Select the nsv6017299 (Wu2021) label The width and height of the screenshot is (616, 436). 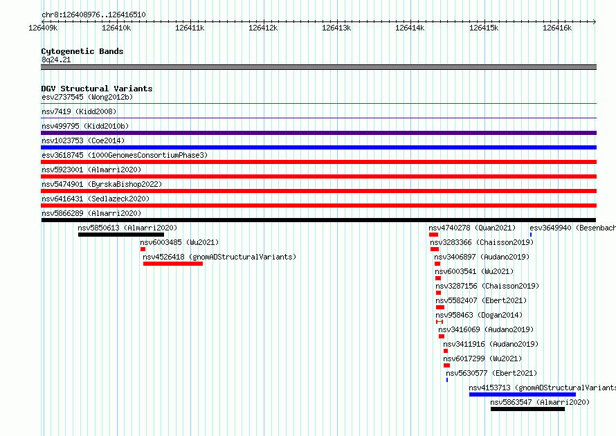pyautogui.click(x=483, y=358)
